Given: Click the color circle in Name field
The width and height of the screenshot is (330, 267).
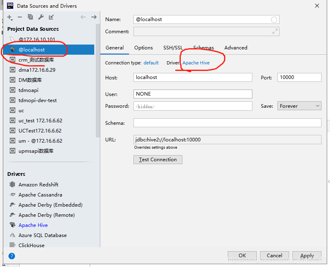Looking at the screenshot, I should (x=274, y=19).
